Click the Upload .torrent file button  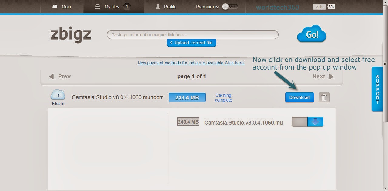point(191,43)
